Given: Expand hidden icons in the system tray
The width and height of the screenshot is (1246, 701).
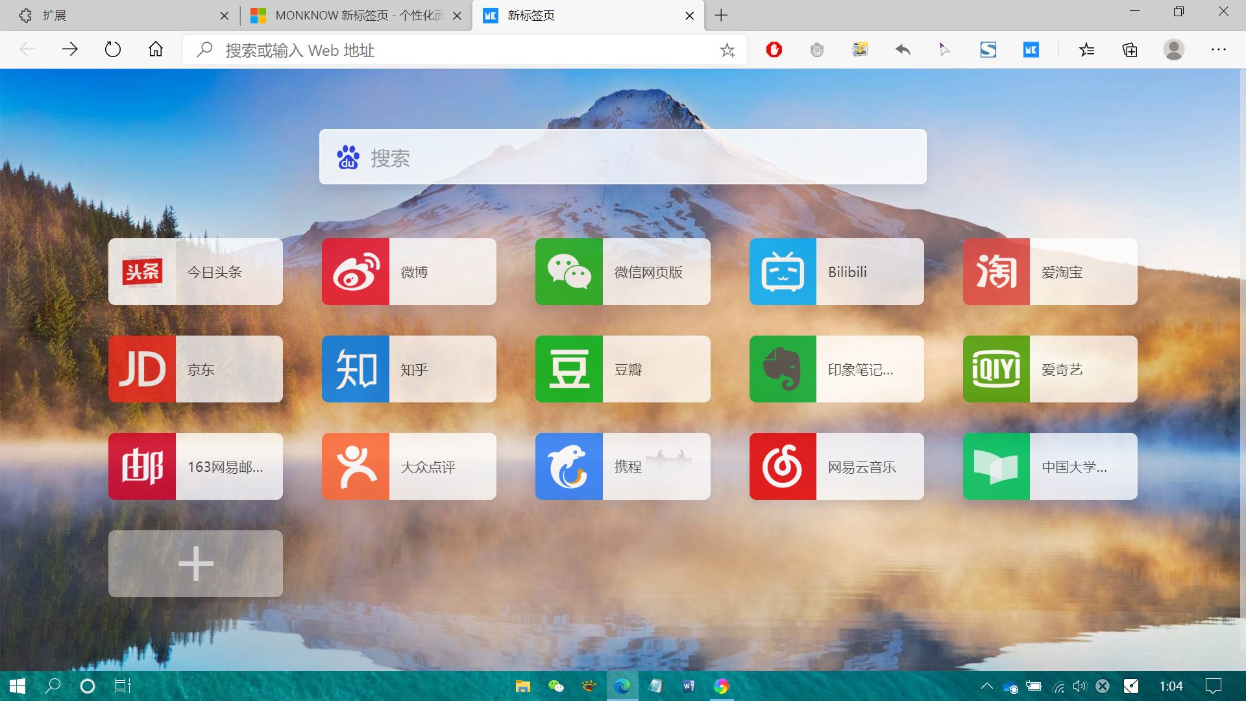Looking at the screenshot, I should pyautogui.click(x=986, y=685).
